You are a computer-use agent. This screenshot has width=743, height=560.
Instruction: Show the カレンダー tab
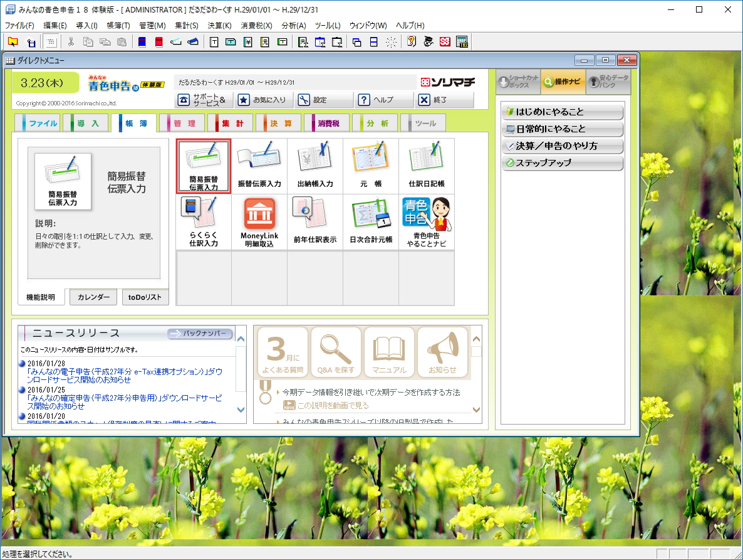click(93, 297)
